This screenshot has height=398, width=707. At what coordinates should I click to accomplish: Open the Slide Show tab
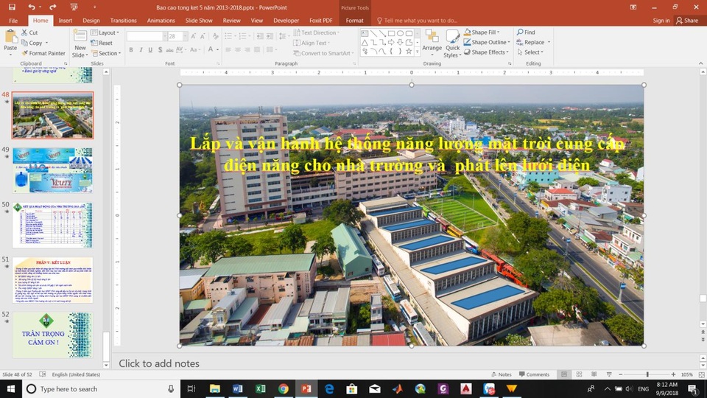click(x=199, y=21)
